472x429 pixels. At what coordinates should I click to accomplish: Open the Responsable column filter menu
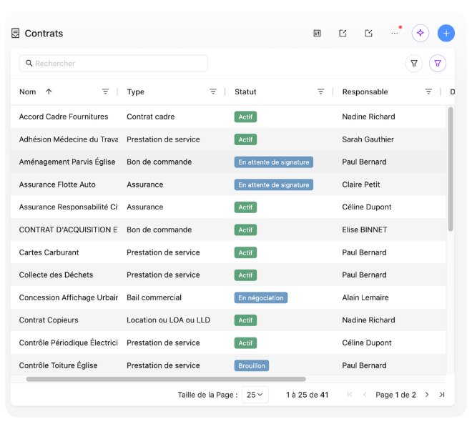tap(428, 92)
